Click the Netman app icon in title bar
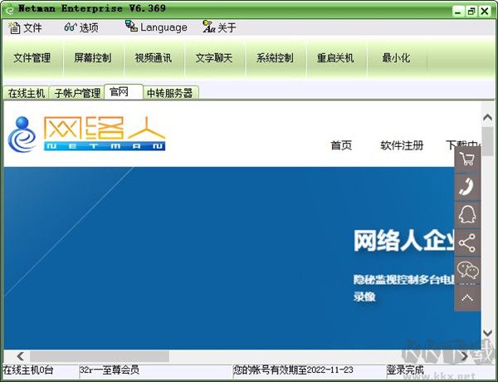The image size is (498, 382). point(10,10)
